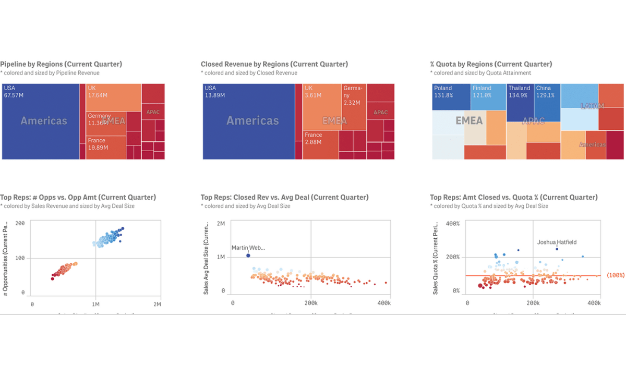Viewport: 626px width, 365px height.
Task: Select the APAC block in Pipeline treemap
Action: [x=153, y=112]
